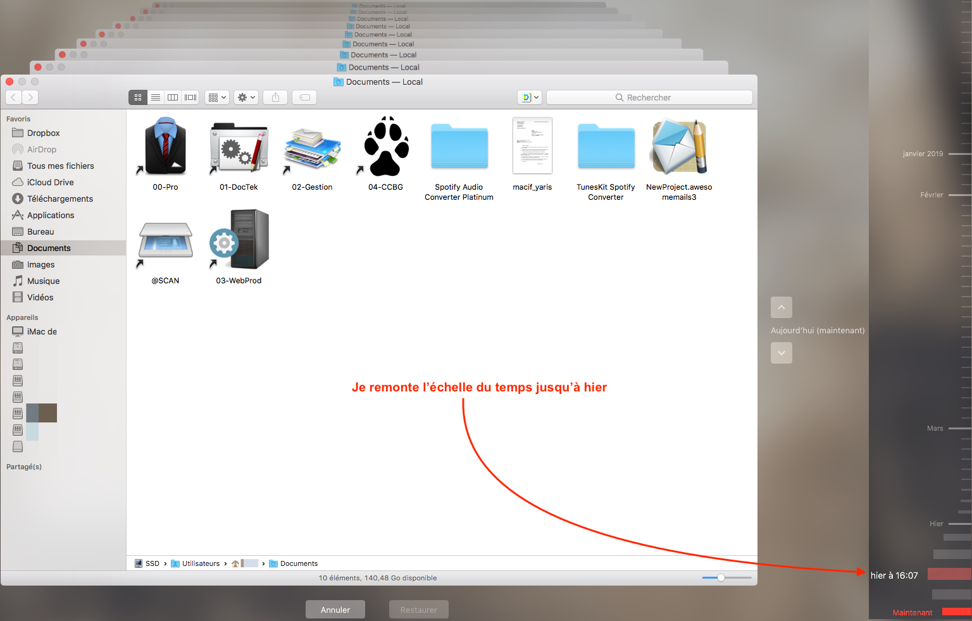Viewport: 972px width, 621px height.
Task: Click the edit tags toolbar icon
Action: [x=304, y=97]
